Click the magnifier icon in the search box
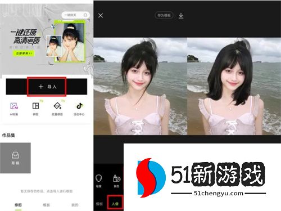The height and width of the screenshot is (211, 281). click(85, 15)
